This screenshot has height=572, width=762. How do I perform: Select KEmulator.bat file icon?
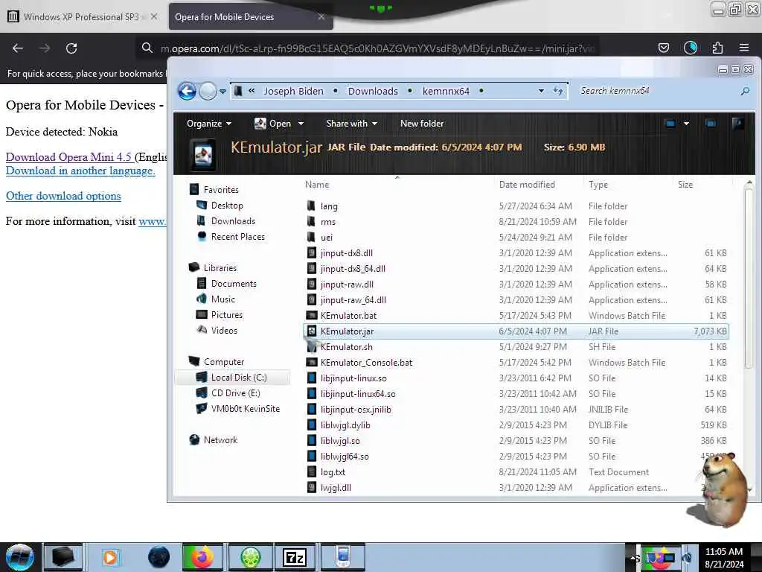pos(312,315)
